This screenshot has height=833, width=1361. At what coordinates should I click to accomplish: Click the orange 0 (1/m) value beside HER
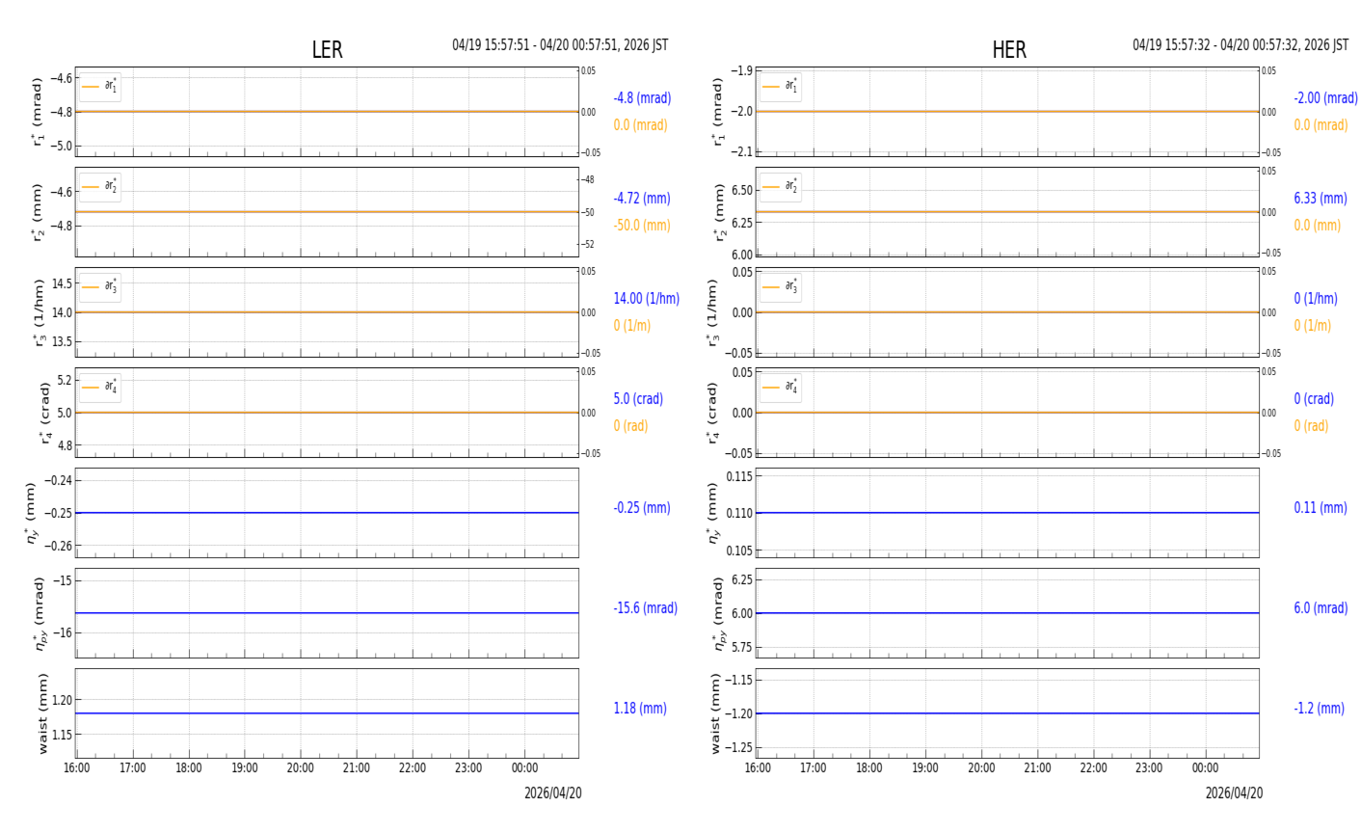[x=1312, y=326]
